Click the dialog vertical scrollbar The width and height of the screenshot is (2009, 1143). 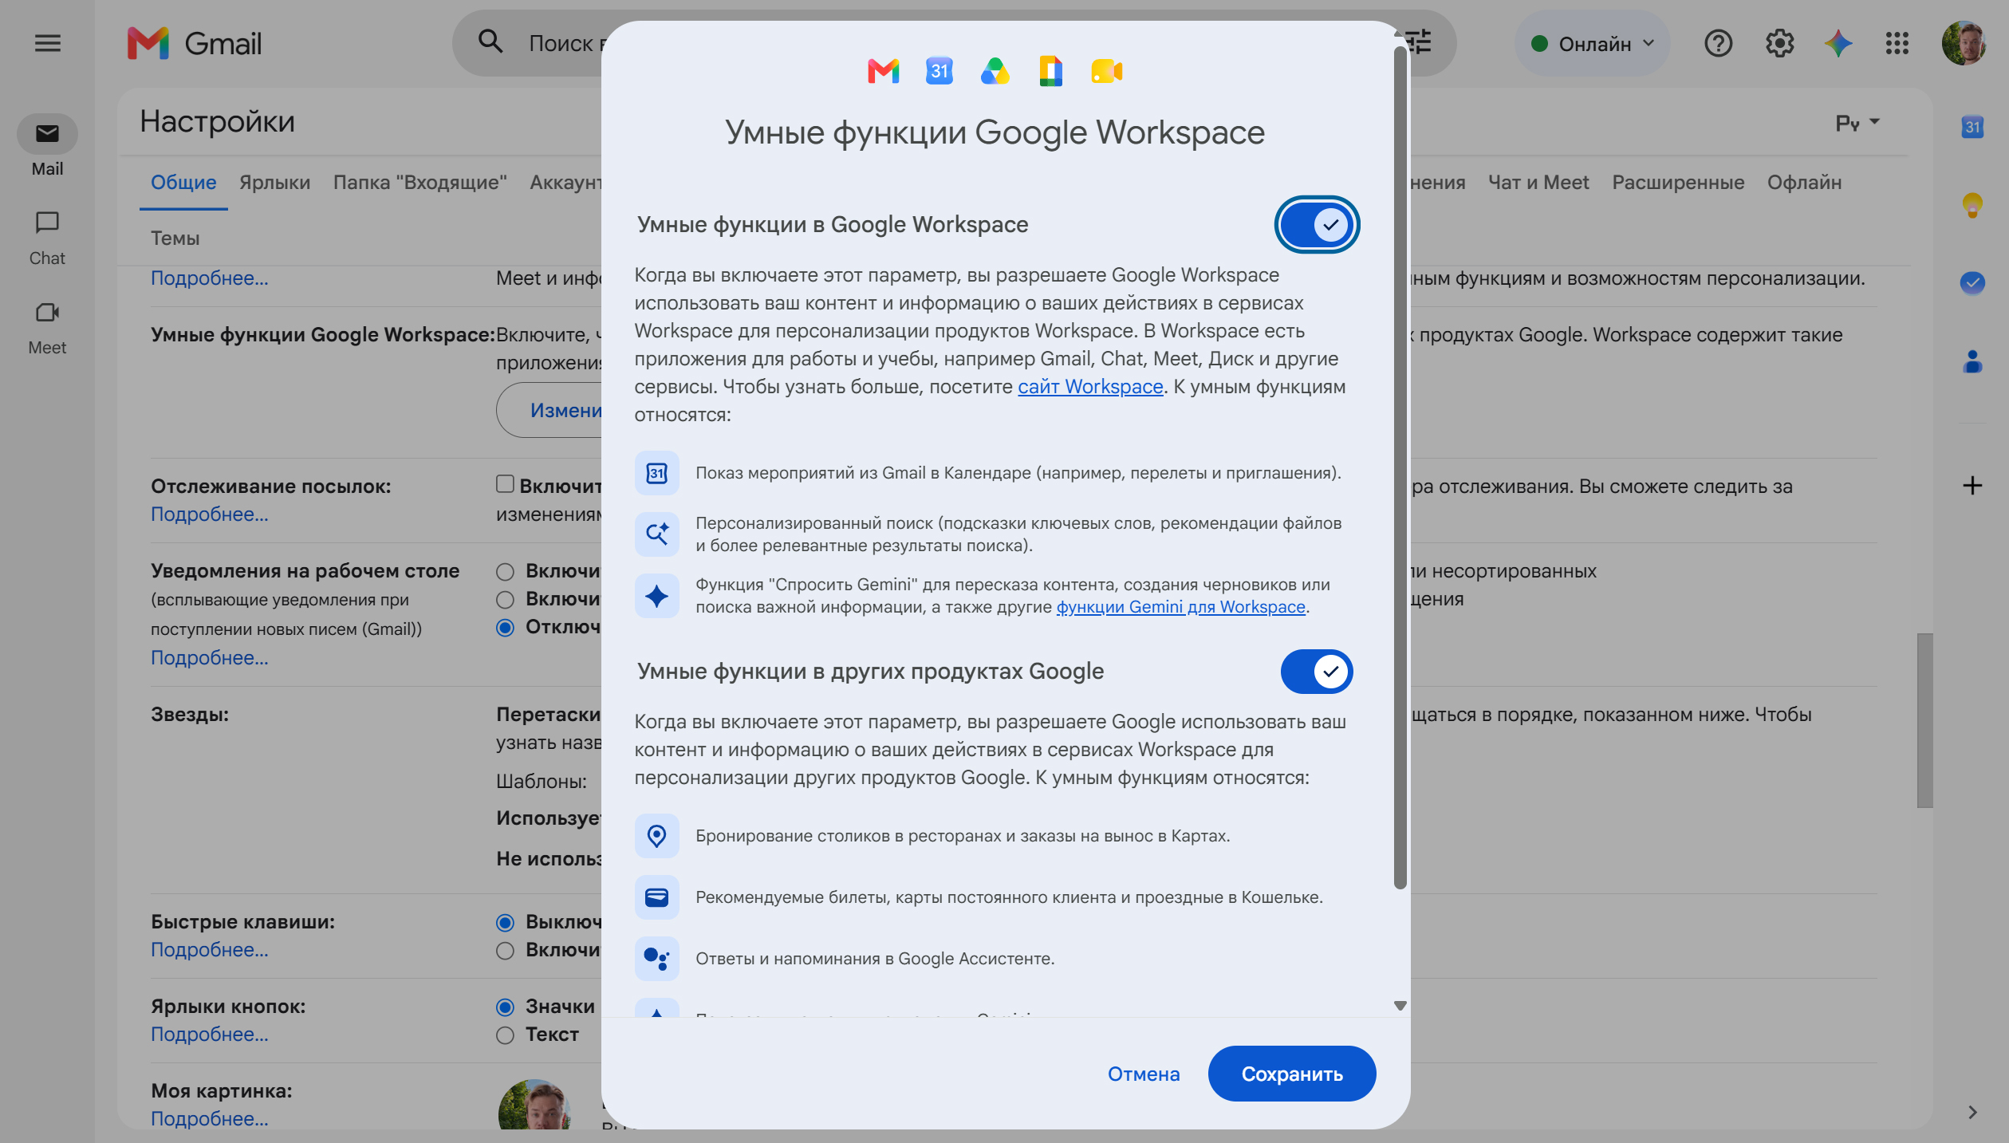tap(1400, 467)
